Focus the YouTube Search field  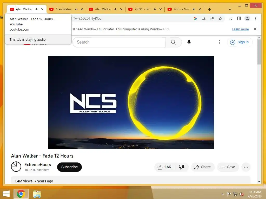(x=119, y=42)
